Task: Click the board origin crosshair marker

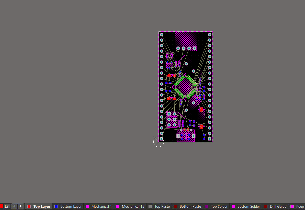Action: tap(159, 142)
